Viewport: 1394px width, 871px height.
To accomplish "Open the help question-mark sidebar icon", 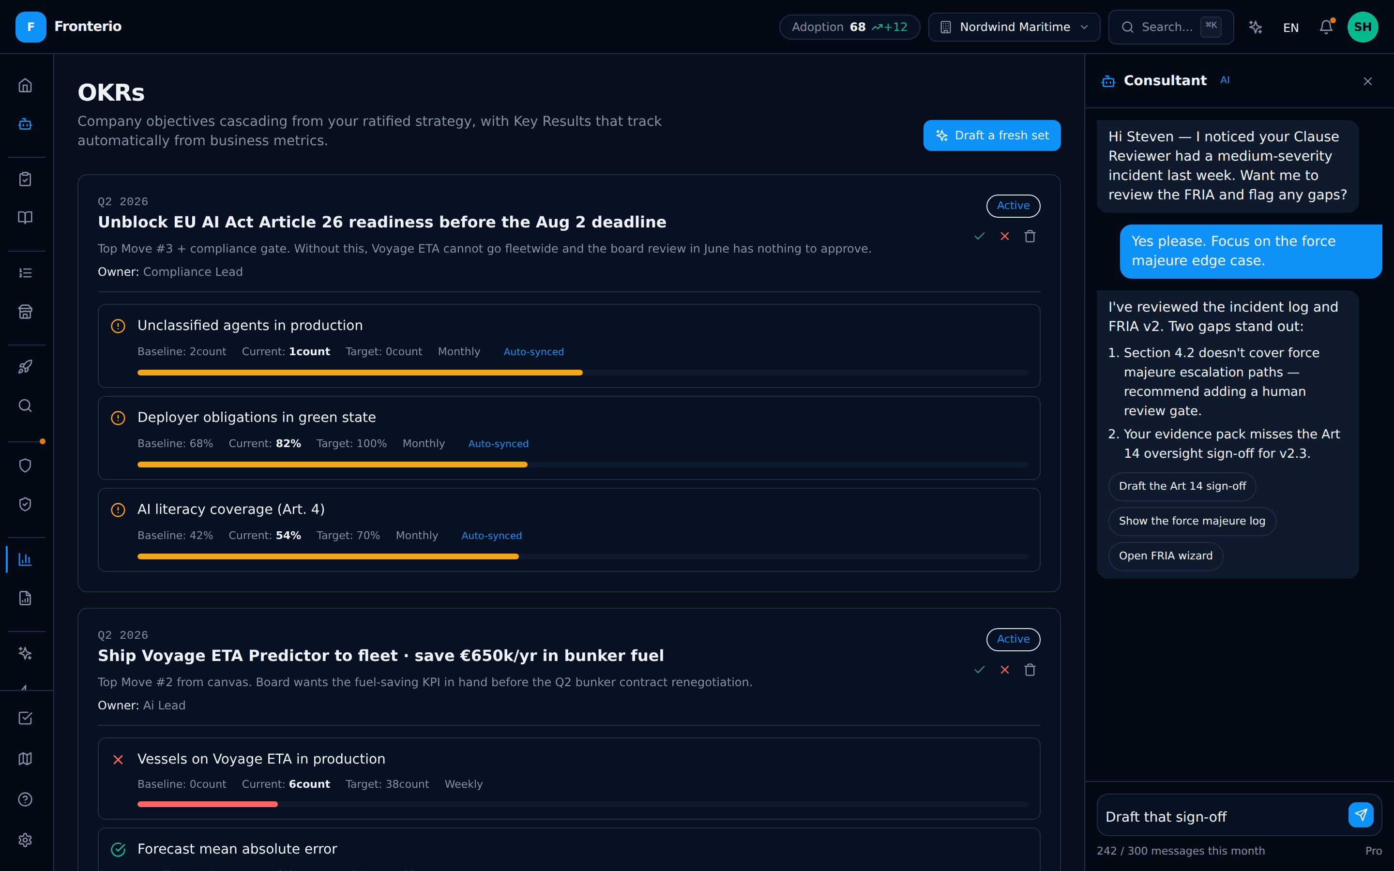I will coord(25,799).
